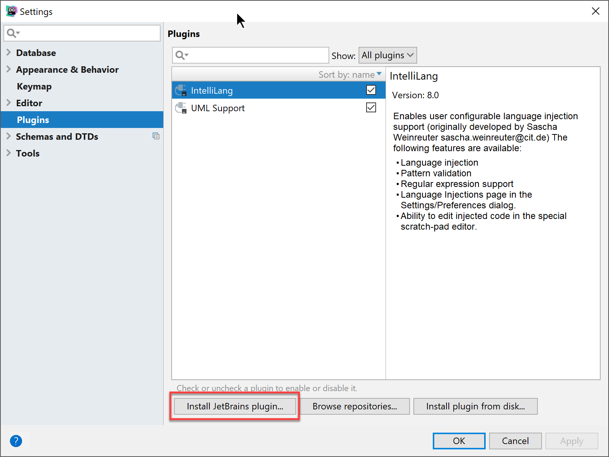Click 'Regular expression support' bullet text
609x457 pixels.
coord(457,184)
